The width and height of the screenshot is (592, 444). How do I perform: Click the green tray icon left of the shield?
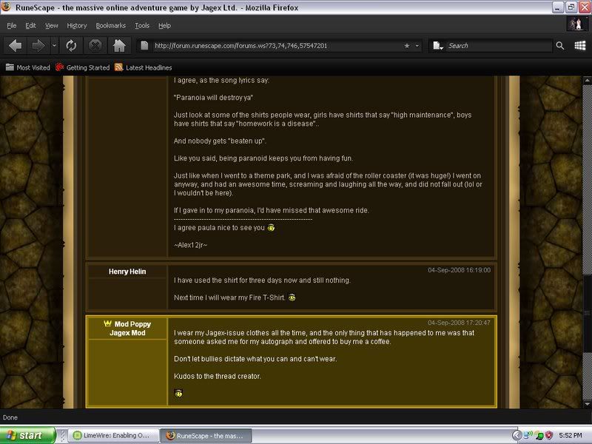click(x=539, y=435)
